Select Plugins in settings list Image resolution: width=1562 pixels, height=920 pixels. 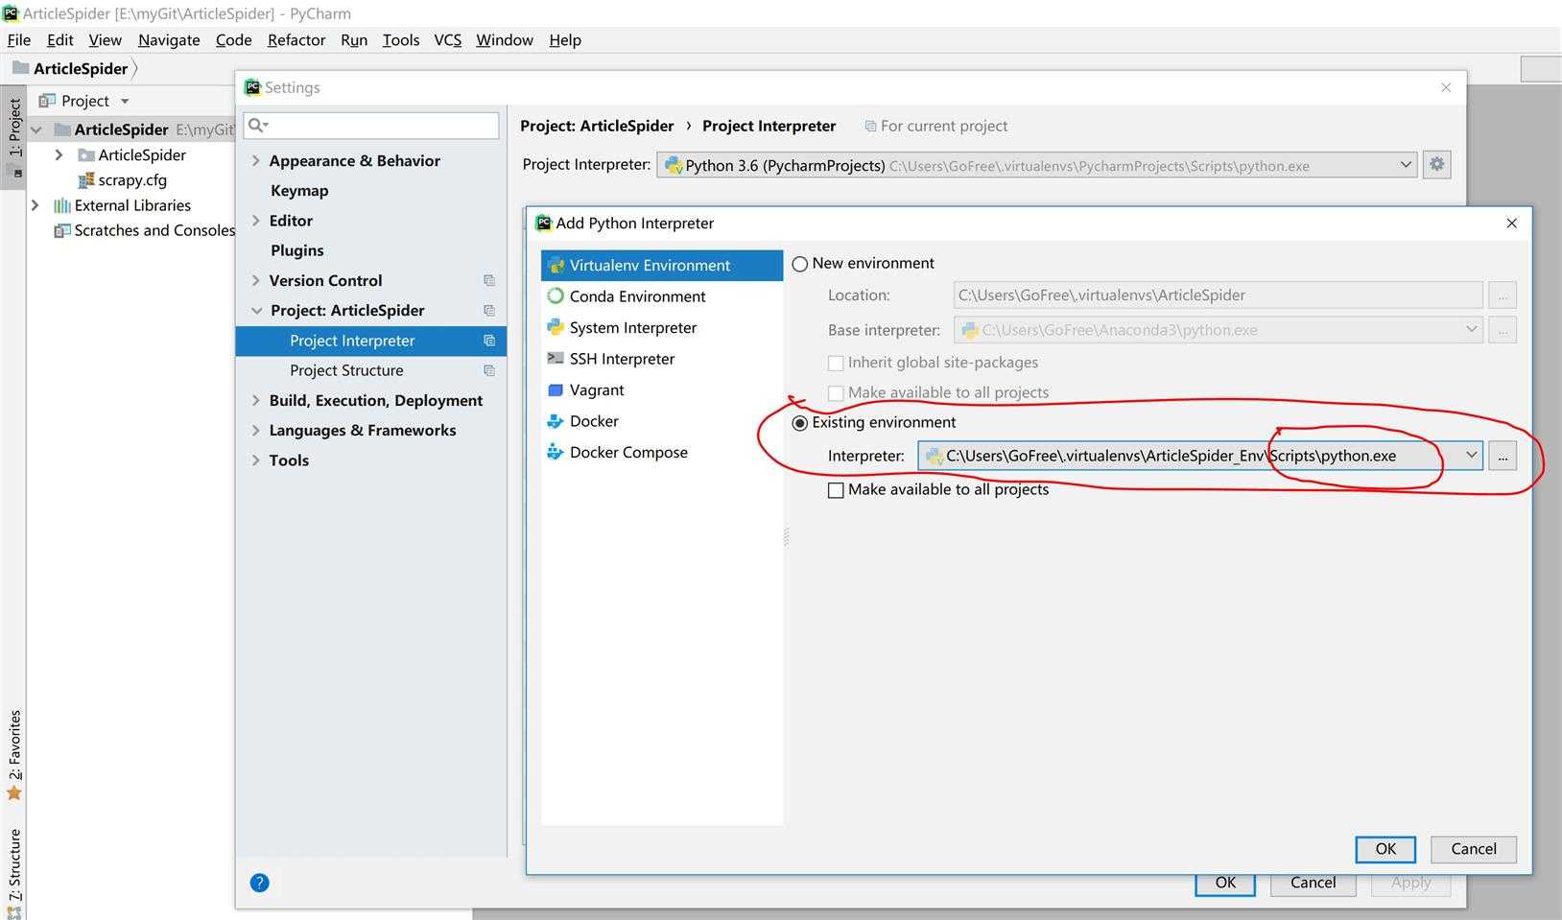(x=297, y=249)
